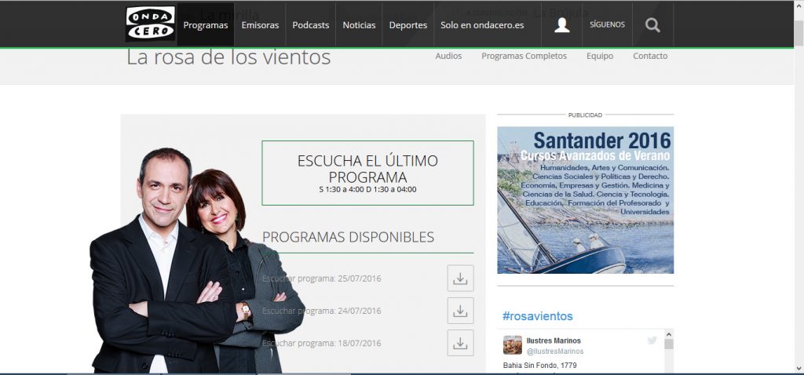Open Noticias menu item
This screenshot has width=804, height=375.
pos(359,24)
